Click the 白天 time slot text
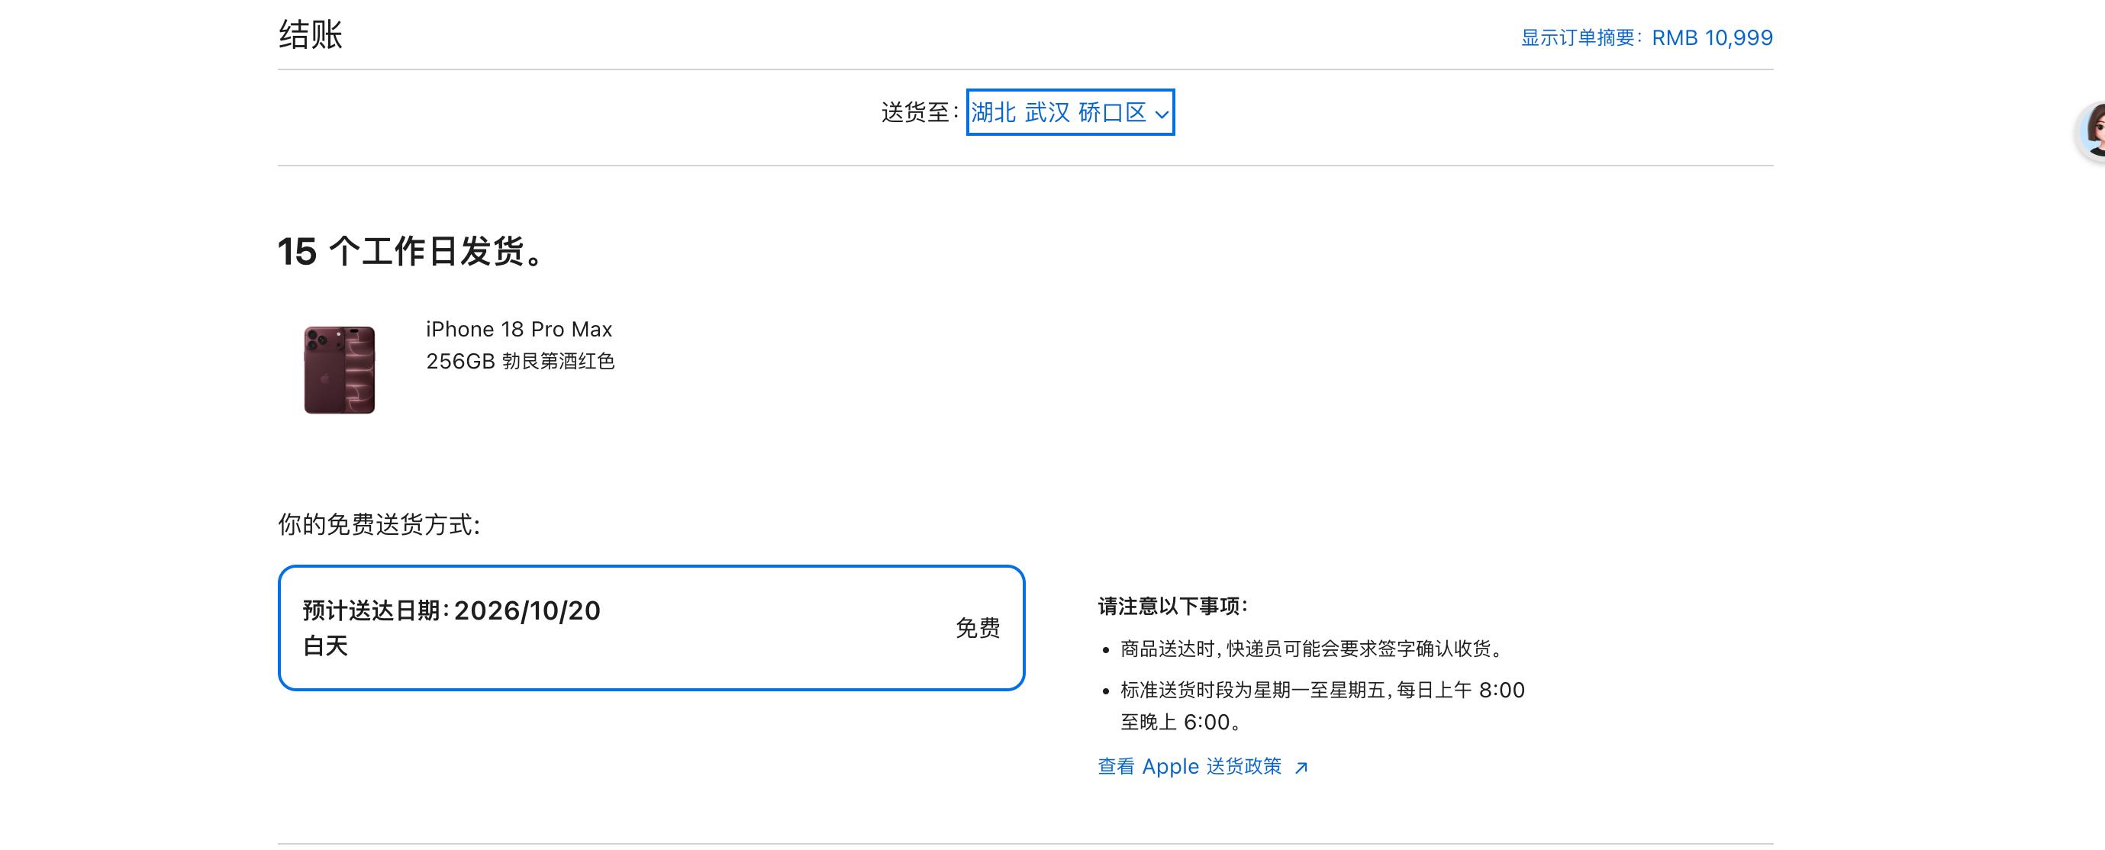 (325, 646)
